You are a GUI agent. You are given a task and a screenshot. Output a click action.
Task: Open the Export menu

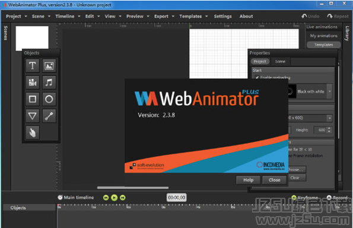pyautogui.click(x=164, y=16)
